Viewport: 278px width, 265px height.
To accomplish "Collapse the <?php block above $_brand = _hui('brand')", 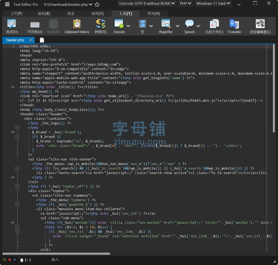I will 17,128.
